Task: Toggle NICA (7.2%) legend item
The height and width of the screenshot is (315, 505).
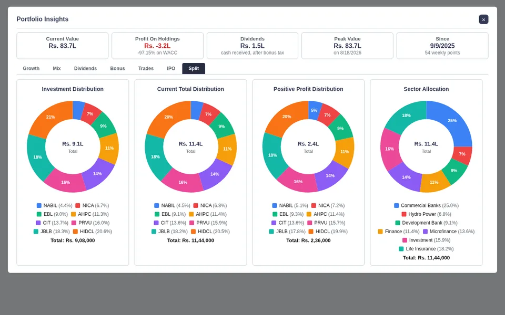Action: [328, 205]
